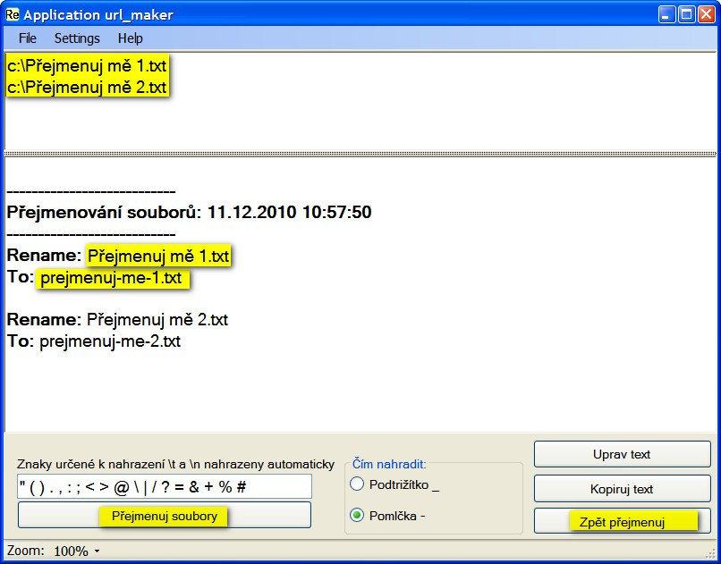This screenshot has width=721, height=564.
Task: Click line 'c:\Přejmenuj mě 2.txt' in top pane
Action: pos(87,87)
